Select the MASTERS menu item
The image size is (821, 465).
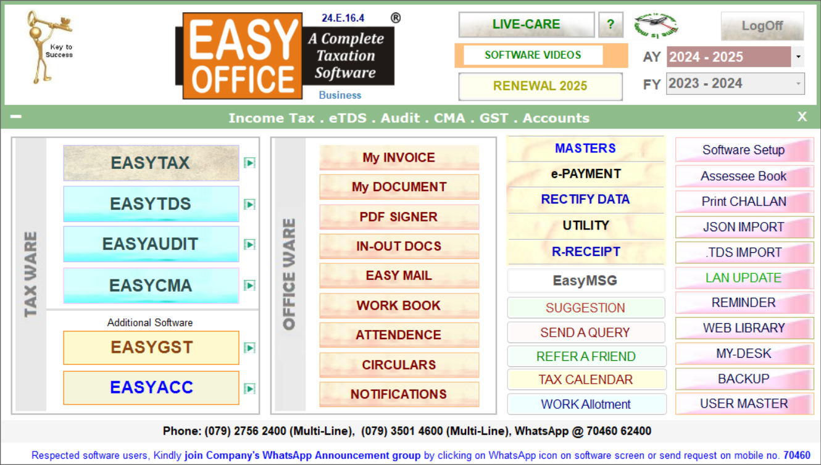pyautogui.click(x=585, y=149)
